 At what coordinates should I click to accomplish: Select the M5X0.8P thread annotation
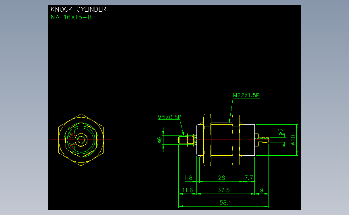pos(169,117)
